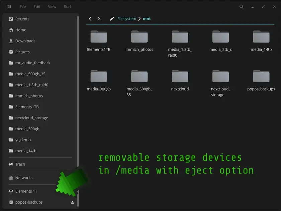Viewport: 281px width, 211px height.
Task: Open the Edit menu
Action: (x=37, y=7)
